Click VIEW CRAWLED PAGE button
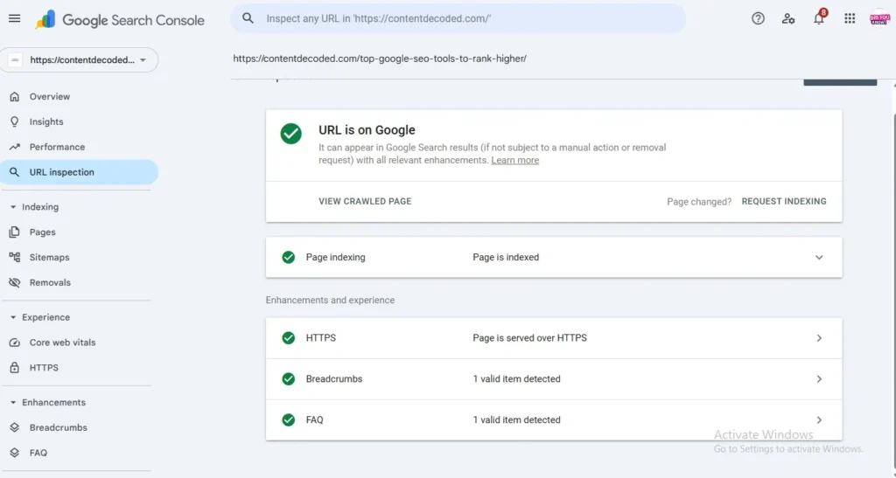This screenshot has height=478, width=896. [x=365, y=201]
